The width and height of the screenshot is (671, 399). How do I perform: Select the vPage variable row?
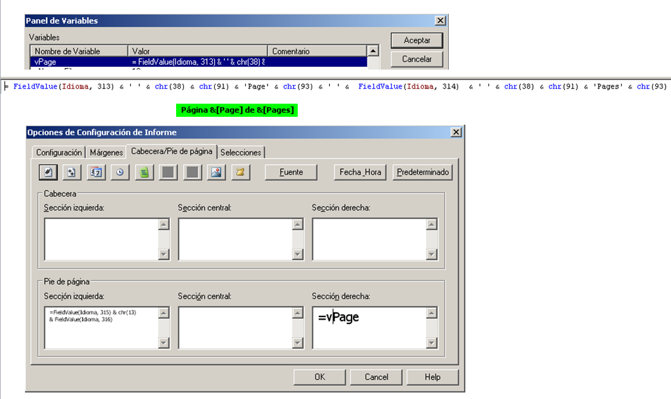(198, 62)
